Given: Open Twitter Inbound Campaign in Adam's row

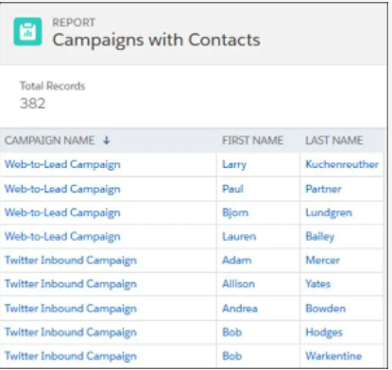Looking at the screenshot, I should click(71, 261).
